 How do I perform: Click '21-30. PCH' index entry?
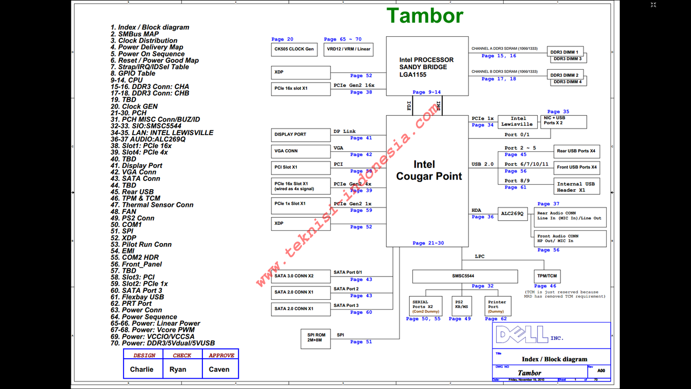128,113
